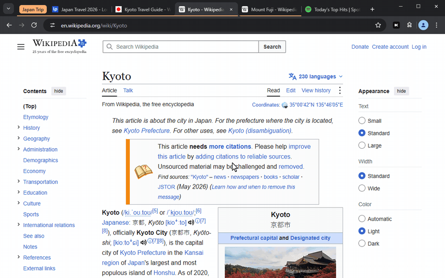
Task: Open the Chrome three-dot menu
Action: coord(437,25)
